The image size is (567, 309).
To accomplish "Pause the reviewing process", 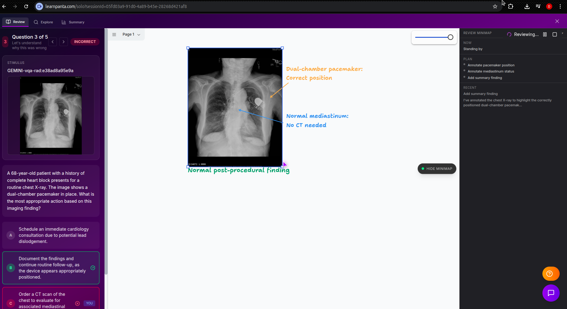I will tap(545, 34).
